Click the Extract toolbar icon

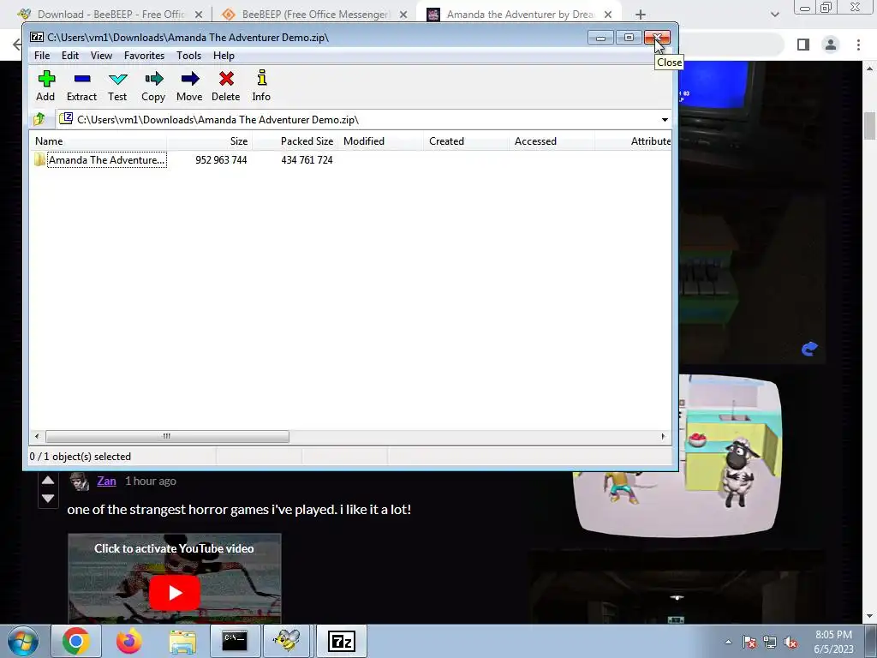tap(81, 86)
